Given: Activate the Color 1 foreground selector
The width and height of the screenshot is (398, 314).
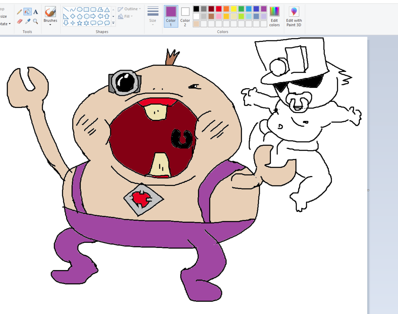Looking at the screenshot, I should click(x=171, y=16).
